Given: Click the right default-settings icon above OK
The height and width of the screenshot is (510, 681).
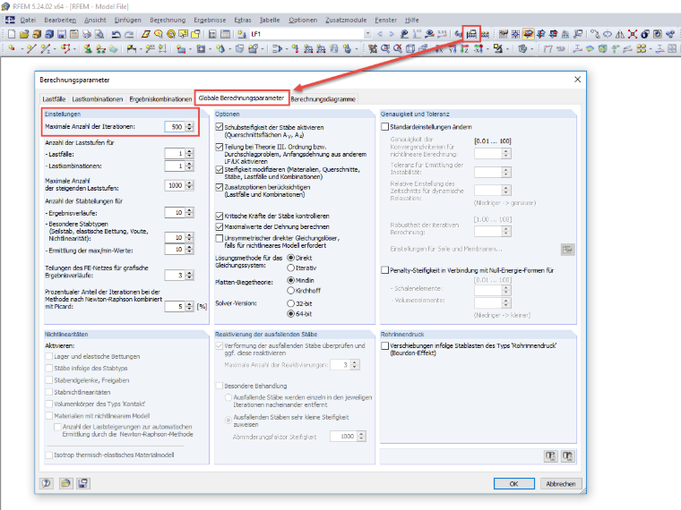Looking at the screenshot, I should 567,456.
